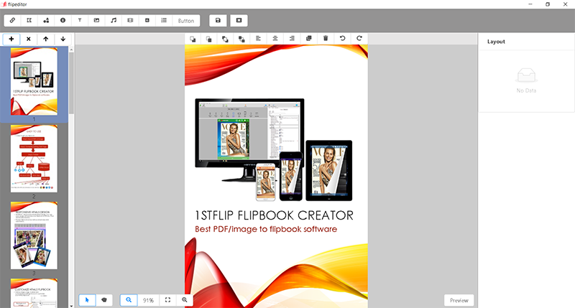575x308 pixels.
Task: Click the square plus-box icon beside the film icon
Action: (x=147, y=21)
